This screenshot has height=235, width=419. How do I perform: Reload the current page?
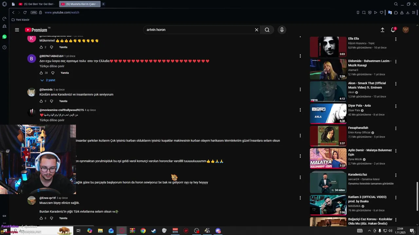(25, 12)
